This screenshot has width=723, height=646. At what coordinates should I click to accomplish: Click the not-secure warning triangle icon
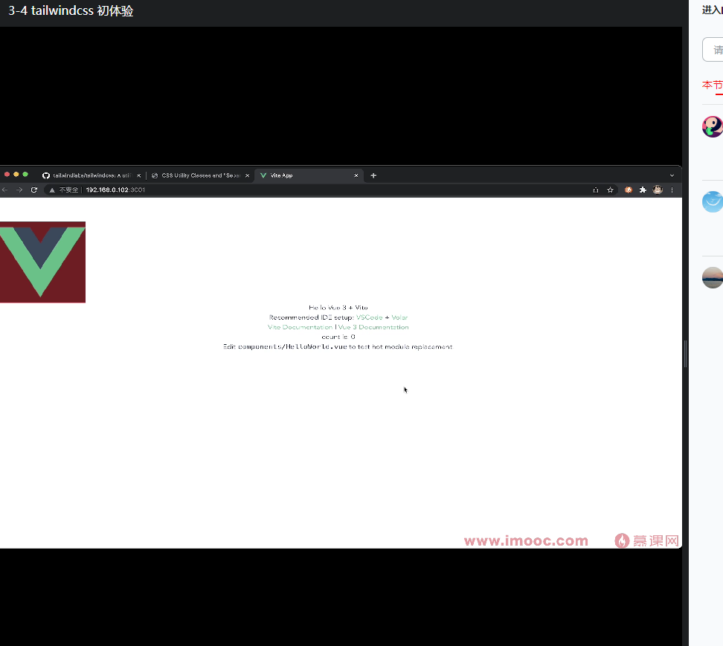click(x=52, y=190)
